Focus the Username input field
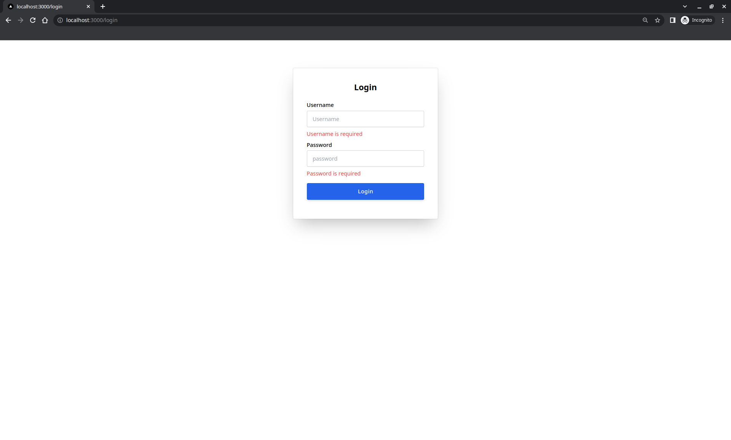 point(365,119)
